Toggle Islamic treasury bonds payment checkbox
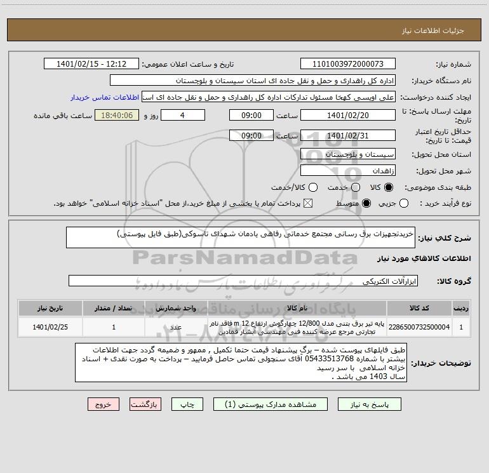 [308, 203]
